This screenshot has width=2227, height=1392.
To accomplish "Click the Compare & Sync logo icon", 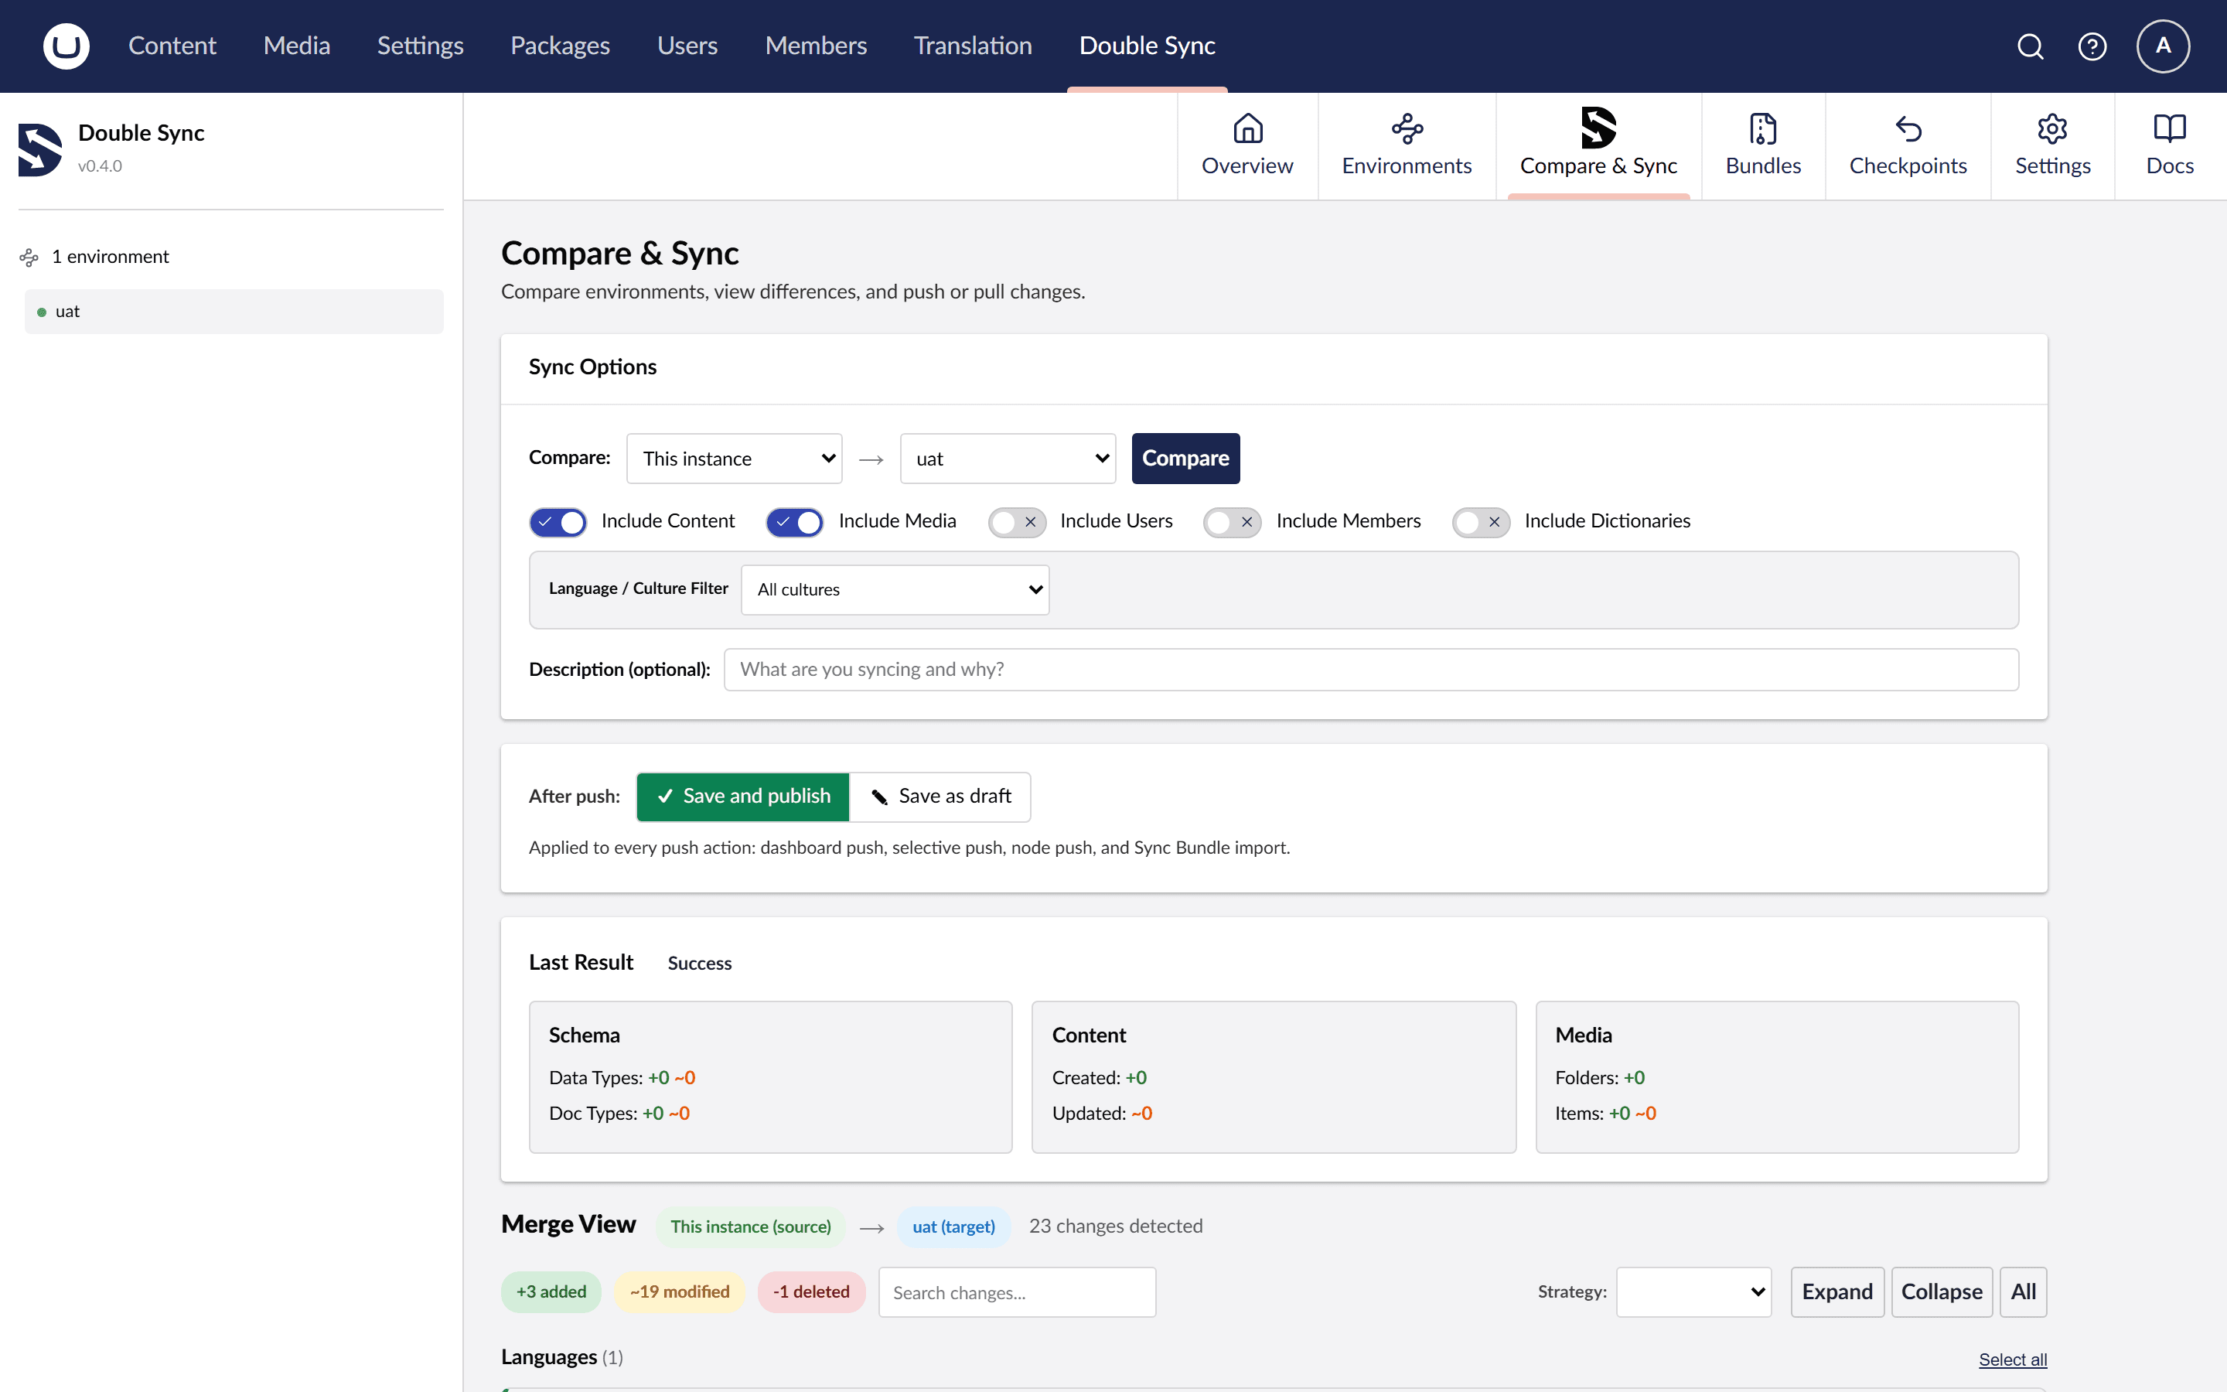I will (x=1598, y=128).
